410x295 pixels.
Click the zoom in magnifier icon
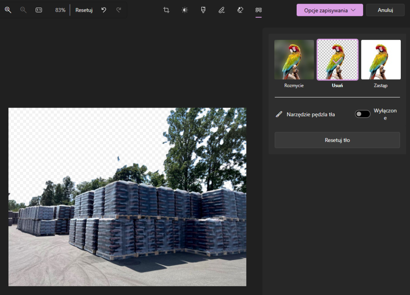pos(8,10)
